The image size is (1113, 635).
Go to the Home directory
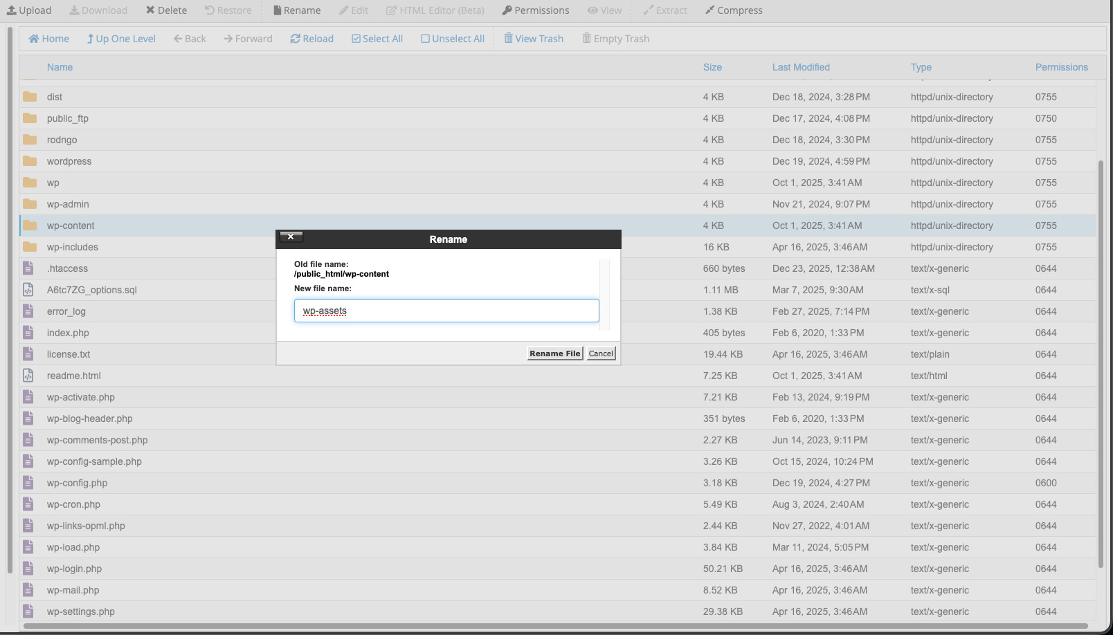[x=48, y=39]
